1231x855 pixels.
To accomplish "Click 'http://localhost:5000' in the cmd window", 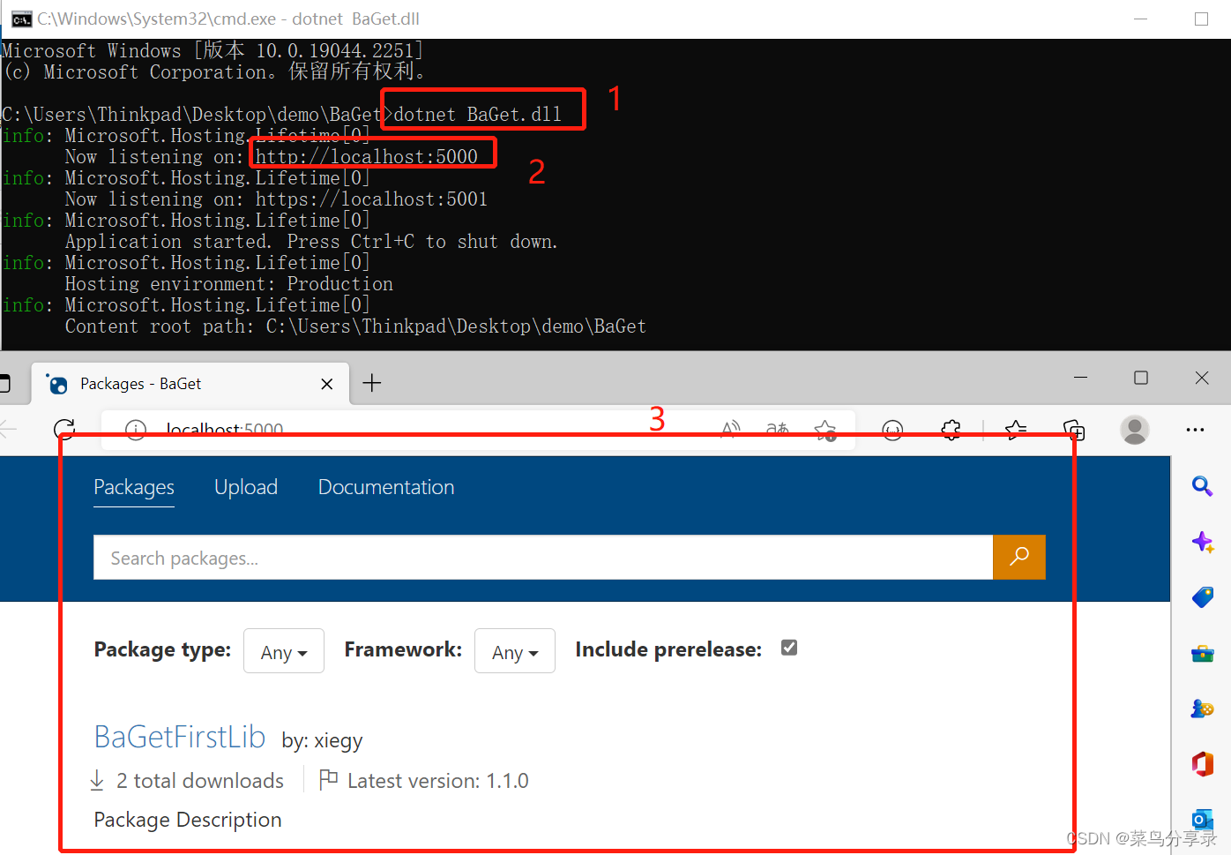I will tap(367, 157).
